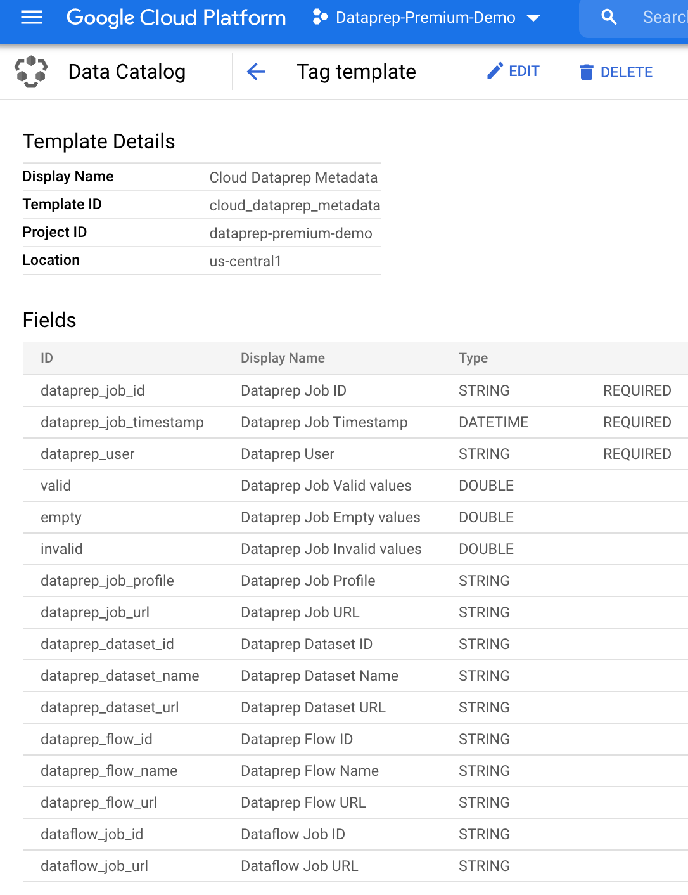The width and height of the screenshot is (688, 895).
Task: Click the dataprep_job_url field ID
Action: tap(95, 612)
